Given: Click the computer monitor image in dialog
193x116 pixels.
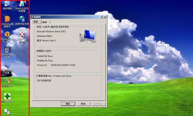Looking at the screenshot, I should click(x=88, y=37).
